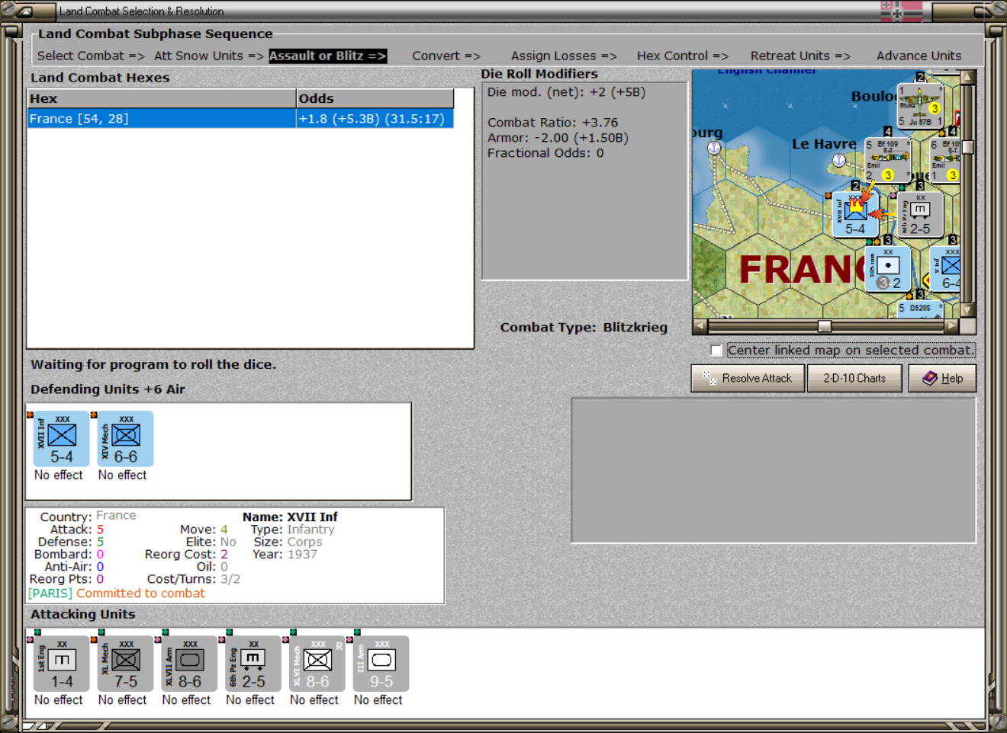1007x733 pixels.
Task: Select the attacking 6th Pz Eng 2-5 unit counter
Action: 253,664
